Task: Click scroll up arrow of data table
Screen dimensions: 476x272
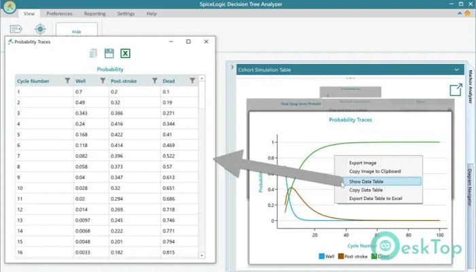Action: pos(202,79)
